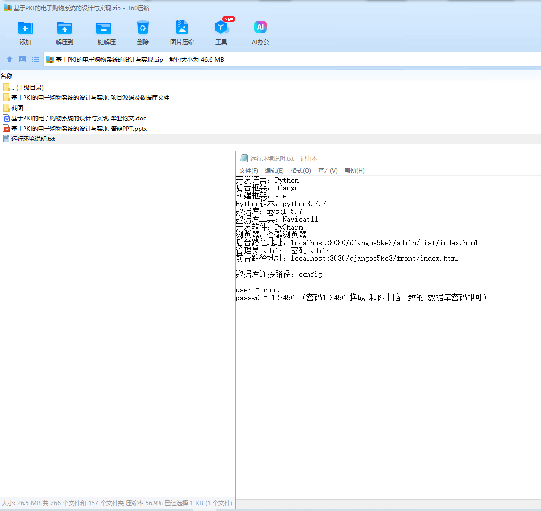Select the 截图 folder name
The image size is (541, 511).
click(x=17, y=108)
